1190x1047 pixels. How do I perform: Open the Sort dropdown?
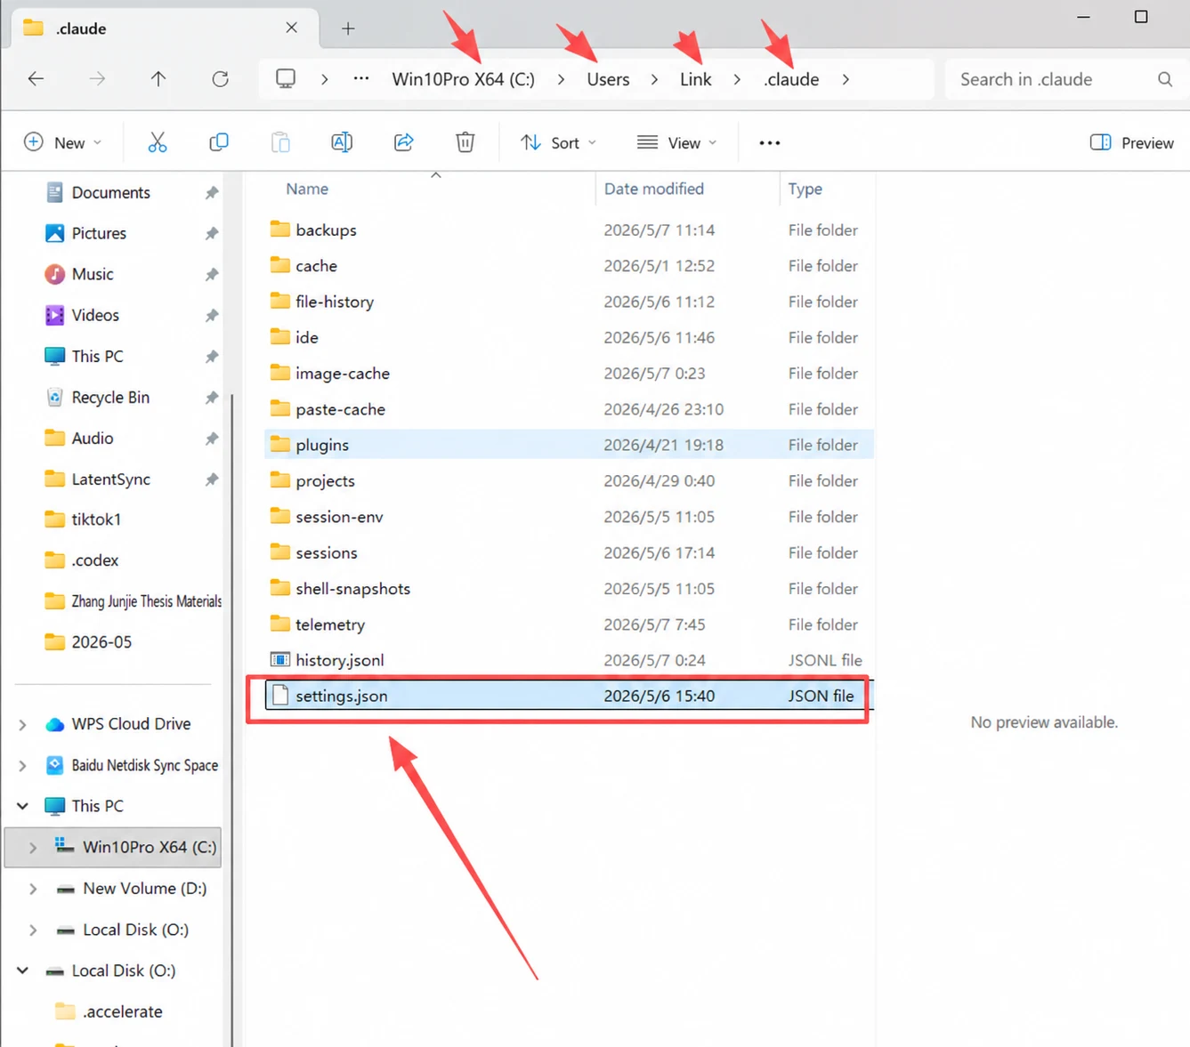click(559, 142)
